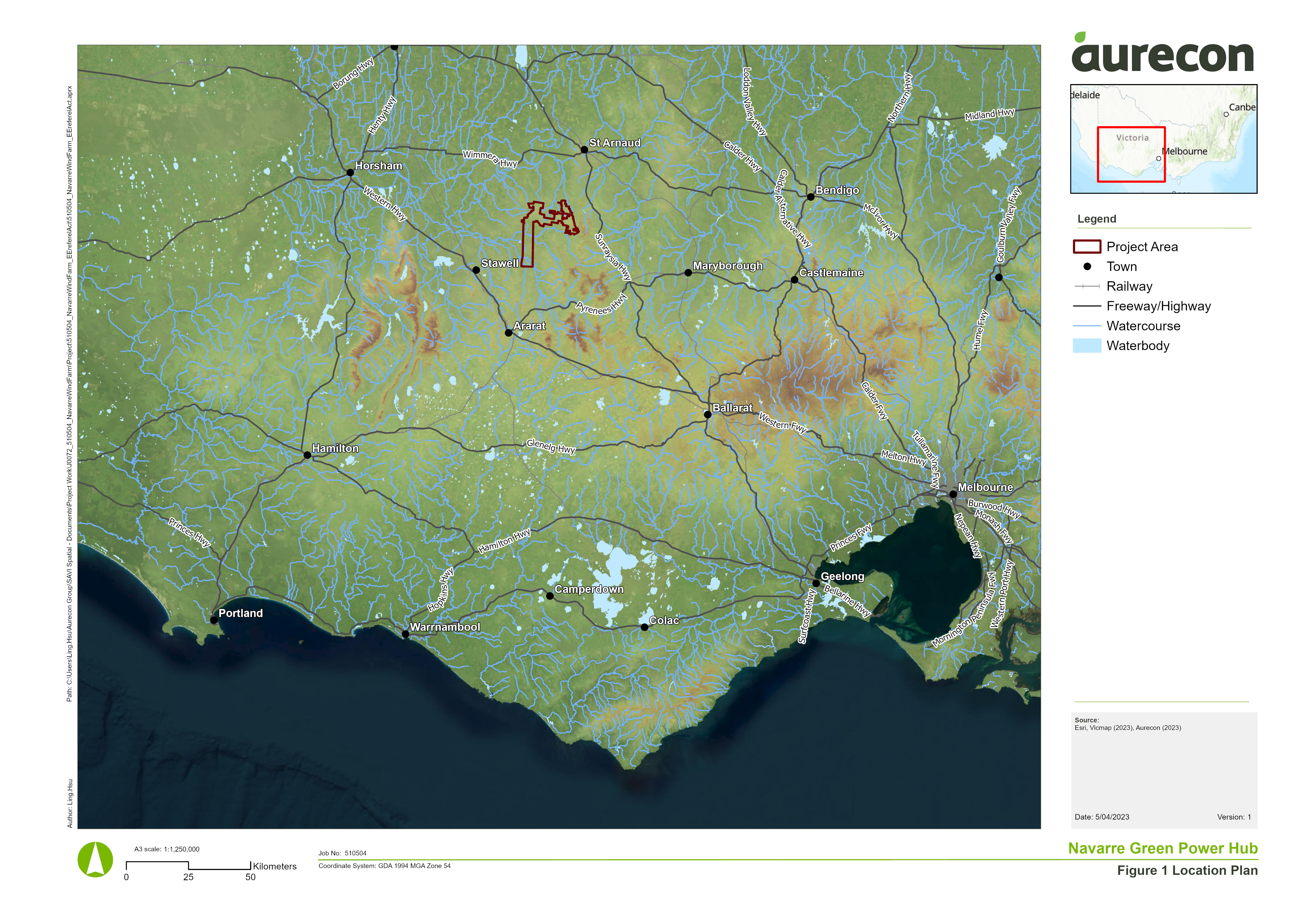This screenshot has width=1305, height=922.
Task: Click the Colac town dot
Action: click(644, 627)
